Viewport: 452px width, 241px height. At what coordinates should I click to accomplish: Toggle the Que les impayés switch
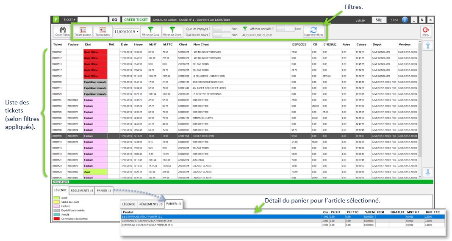pyautogui.click(x=221, y=29)
